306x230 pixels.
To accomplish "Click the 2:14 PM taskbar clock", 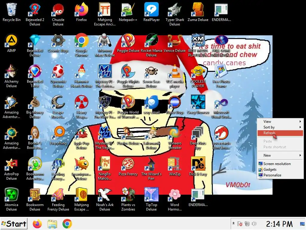I will coord(279,224).
